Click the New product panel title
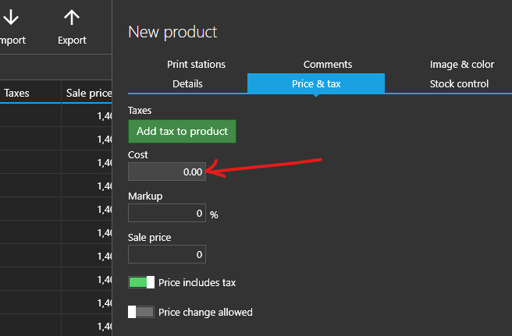This screenshot has height=336, width=512. pyautogui.click(x=172, y=32)
